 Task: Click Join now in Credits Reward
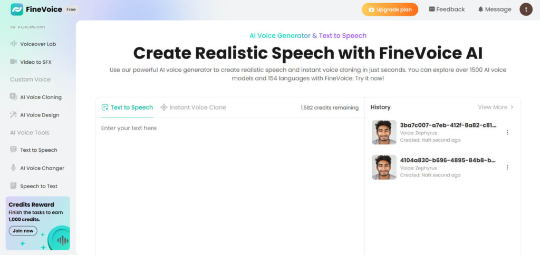(23, 231)
